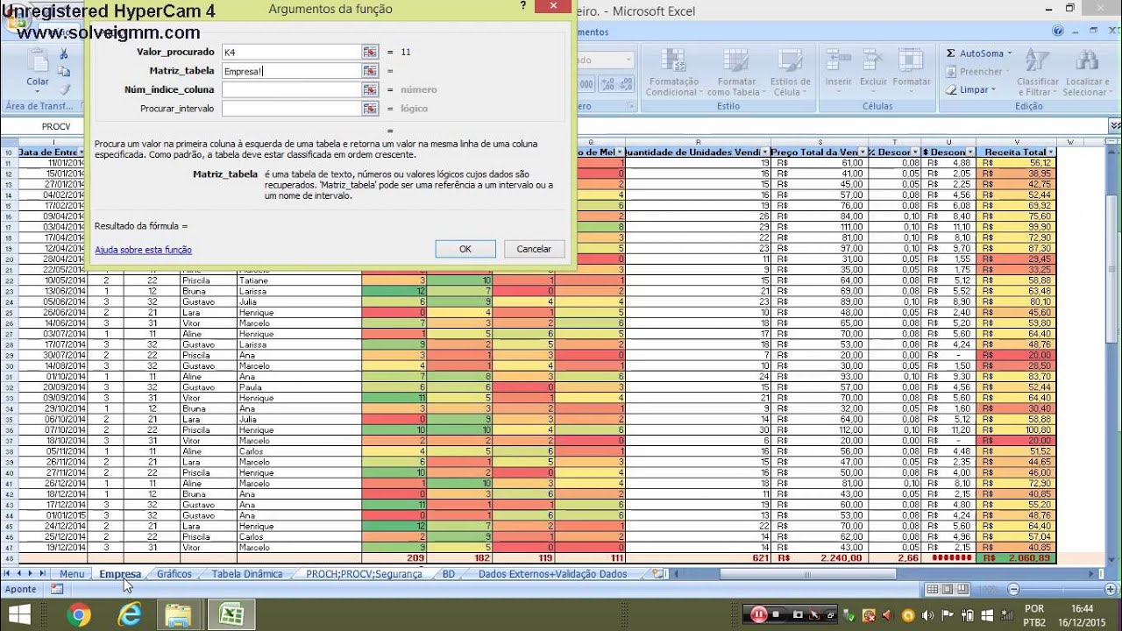Switch to the Menu sheet tab
Viewport: 1122px width, 631px height.
(x=72, y=574)
